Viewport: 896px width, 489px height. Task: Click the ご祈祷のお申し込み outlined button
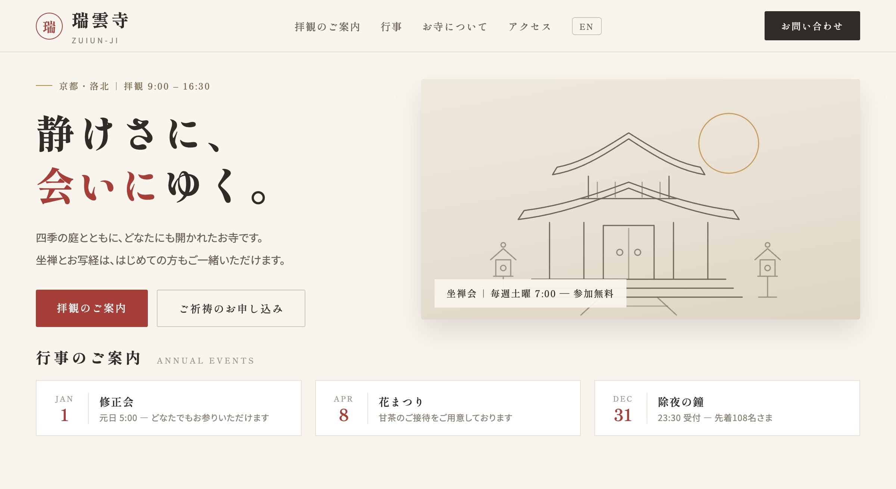pyautogui.click(x=231, y=308)
